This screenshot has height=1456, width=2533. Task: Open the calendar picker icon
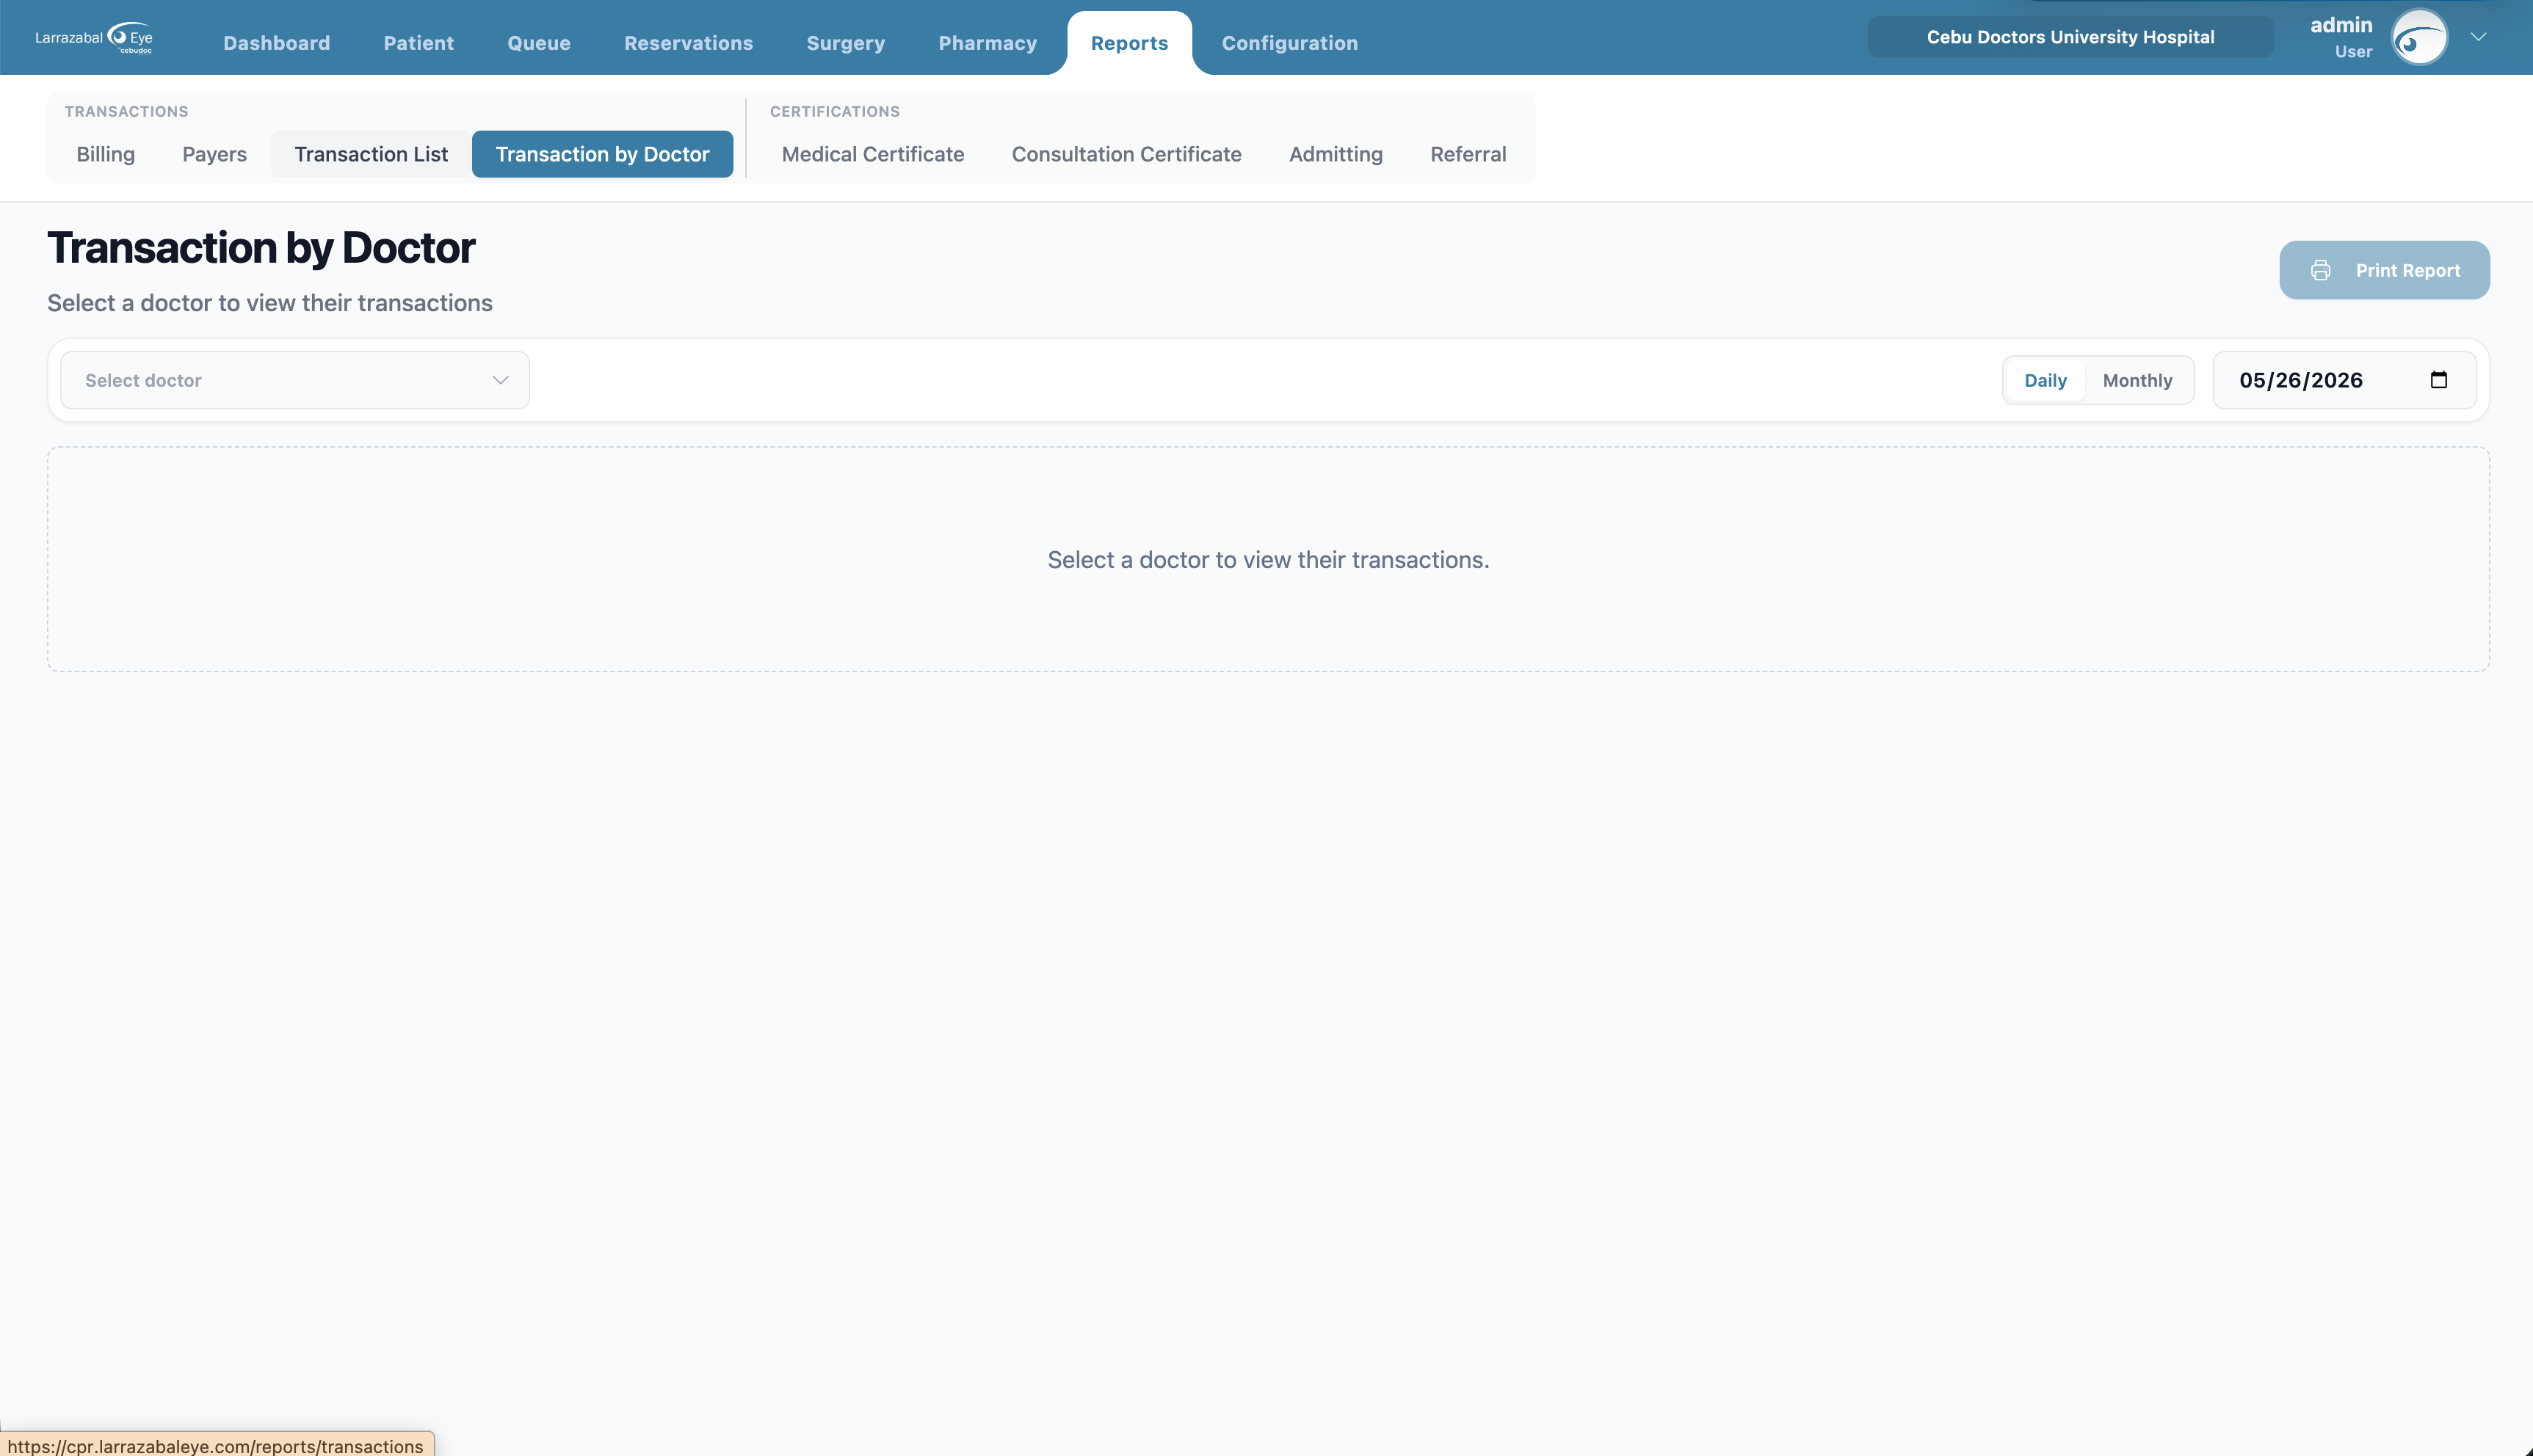[2438, 380]
